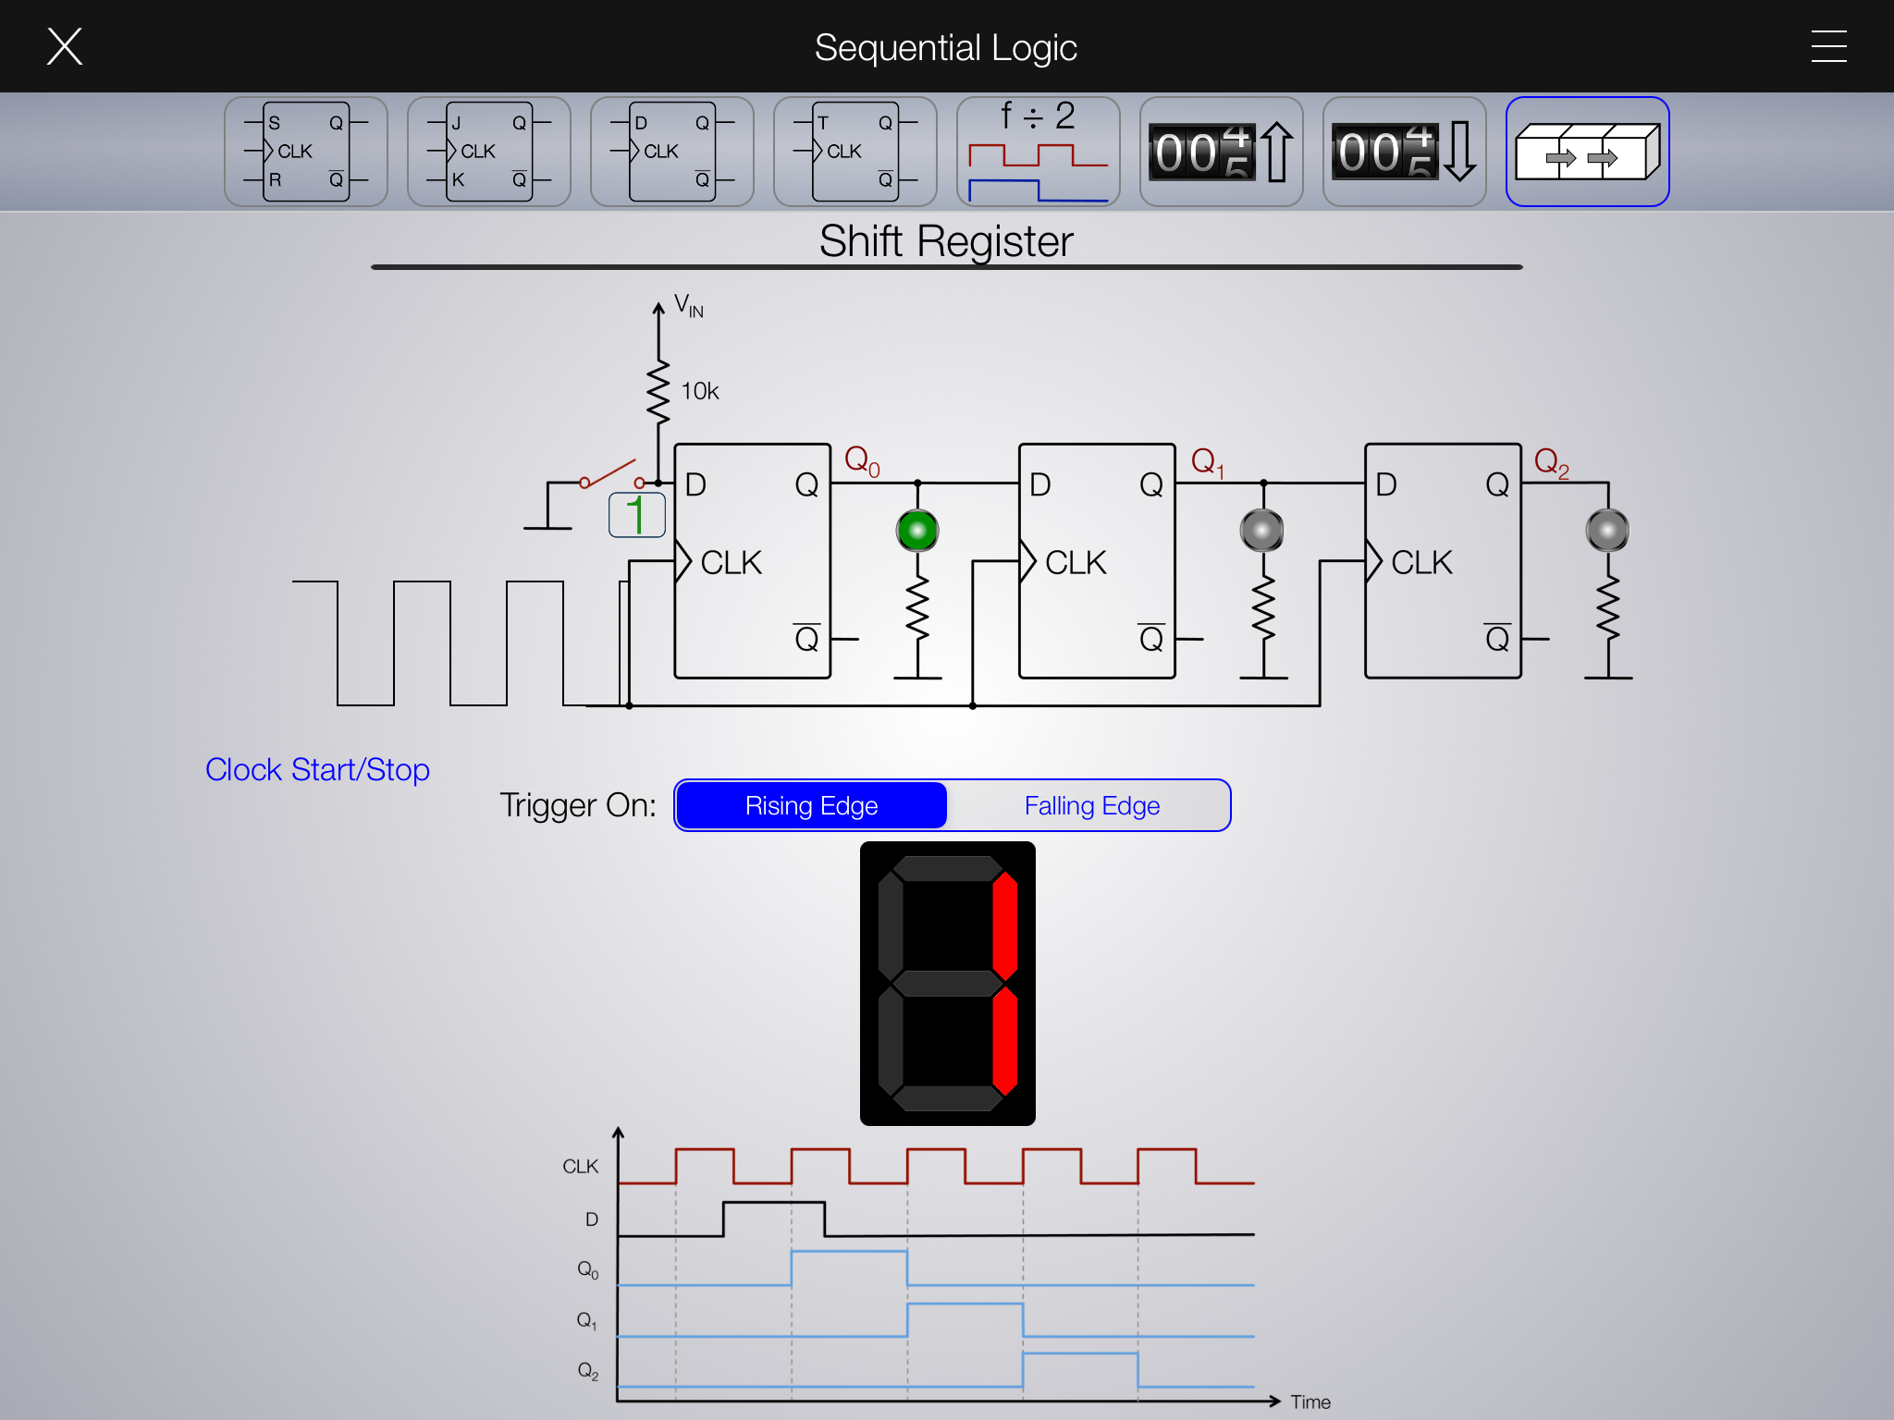Open the D flip-flop circuit
The image size is (1894, 1420).
(x=671, y=152)
